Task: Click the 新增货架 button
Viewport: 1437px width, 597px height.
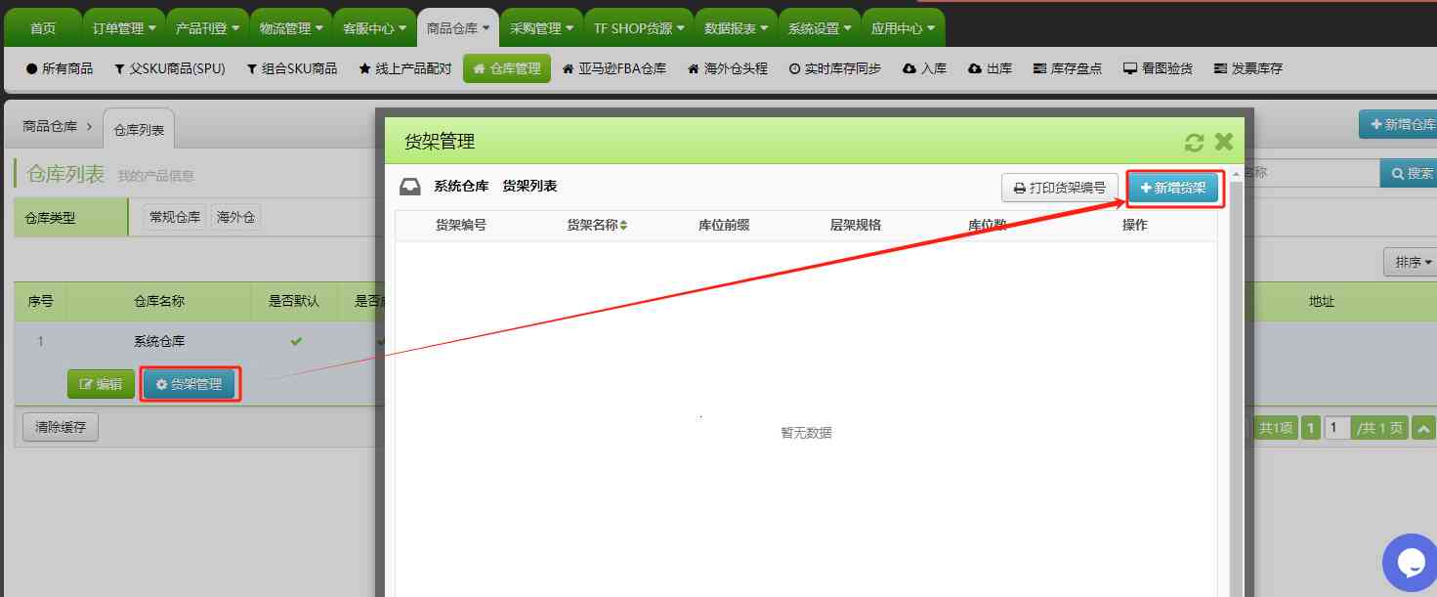Action: tap(1174, 190)
